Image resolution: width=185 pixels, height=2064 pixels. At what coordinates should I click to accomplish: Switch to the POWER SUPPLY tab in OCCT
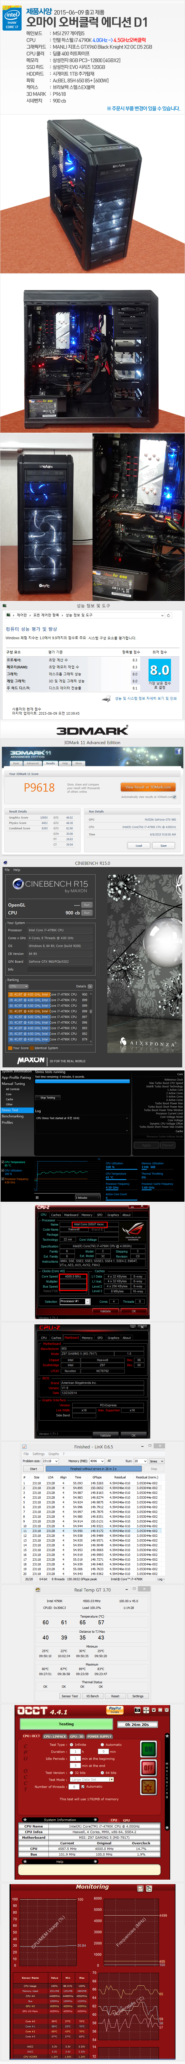[100, 1736]
